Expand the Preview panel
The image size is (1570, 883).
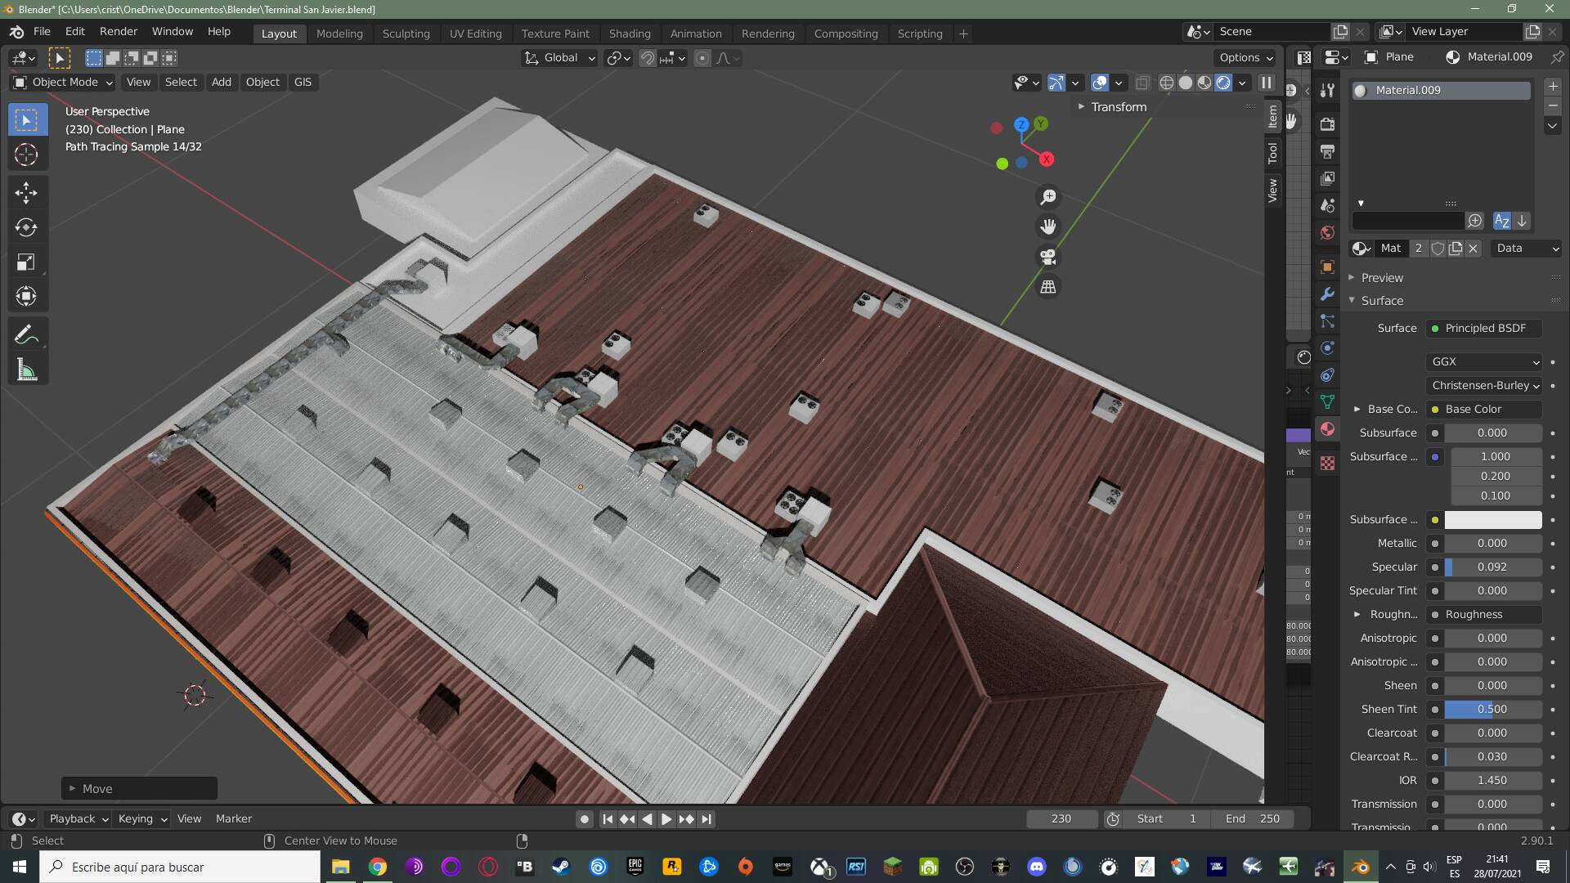[1382, 278]
